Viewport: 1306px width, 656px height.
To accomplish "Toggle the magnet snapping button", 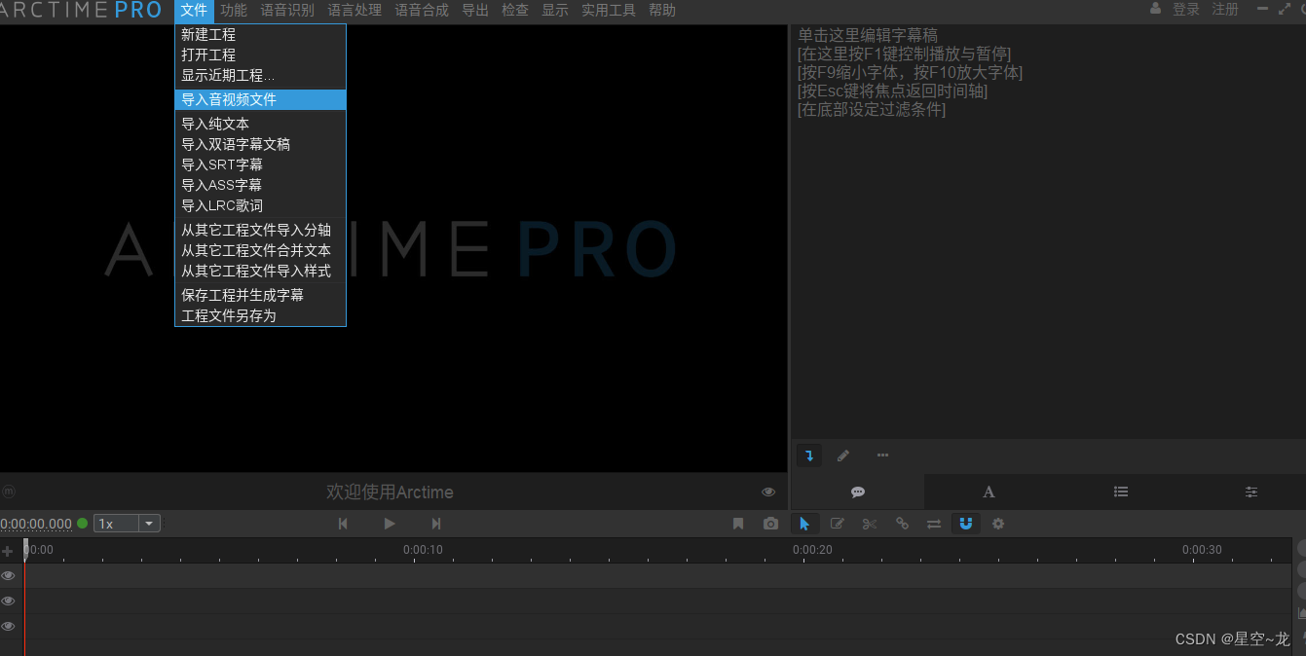I will pyautogui.click(x=966, y=524).
